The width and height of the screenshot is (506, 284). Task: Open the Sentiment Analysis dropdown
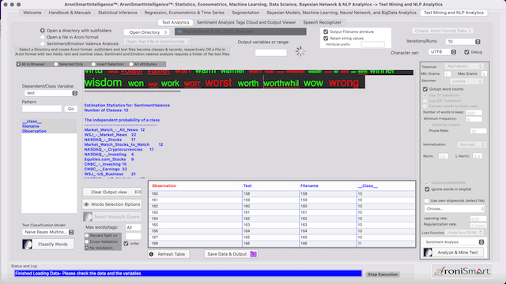coord(454,242)
